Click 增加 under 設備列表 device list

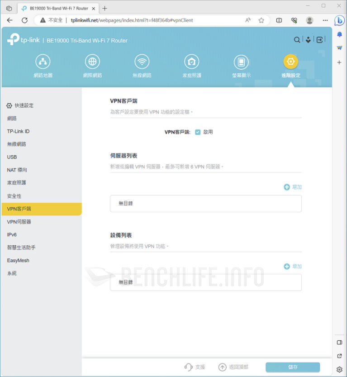tap(293, 267)
